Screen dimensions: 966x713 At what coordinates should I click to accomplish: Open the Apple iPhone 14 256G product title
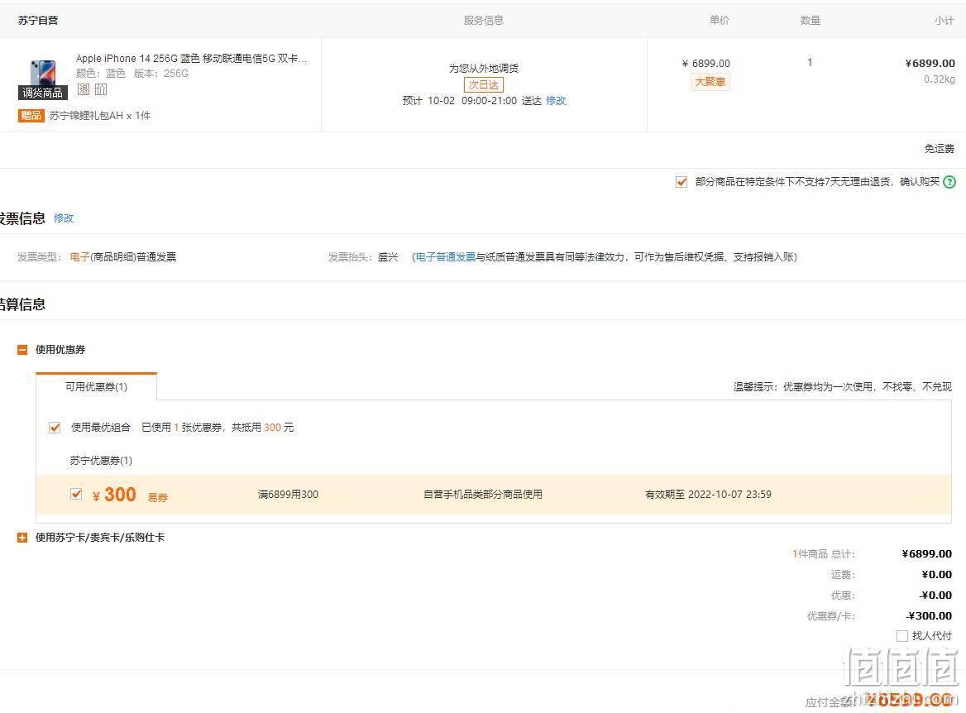coord(191,59)
